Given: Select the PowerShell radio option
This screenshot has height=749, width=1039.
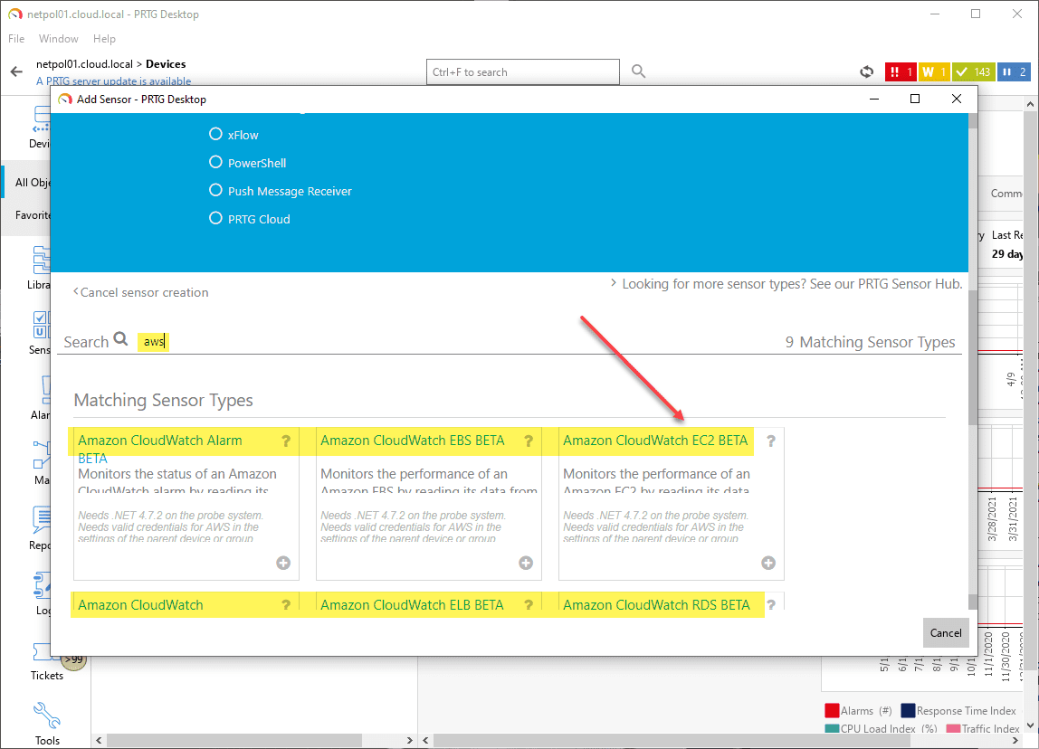Looking at the screenshot, I should (215, 162).
